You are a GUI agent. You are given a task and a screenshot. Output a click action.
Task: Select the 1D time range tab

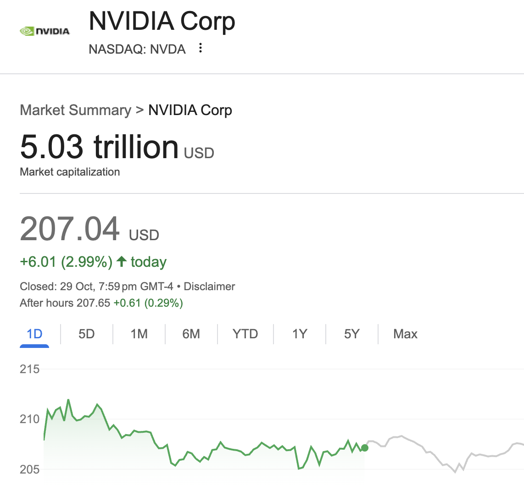(x=34, y=334)
